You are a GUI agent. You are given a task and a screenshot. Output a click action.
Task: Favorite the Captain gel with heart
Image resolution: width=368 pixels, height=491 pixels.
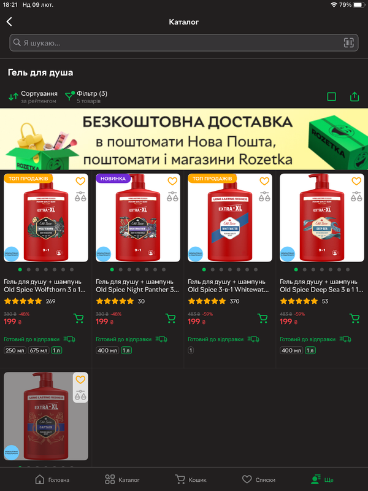80,379
